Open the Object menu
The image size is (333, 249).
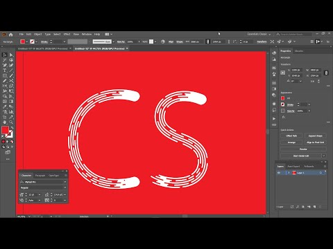tap(38, 34)
